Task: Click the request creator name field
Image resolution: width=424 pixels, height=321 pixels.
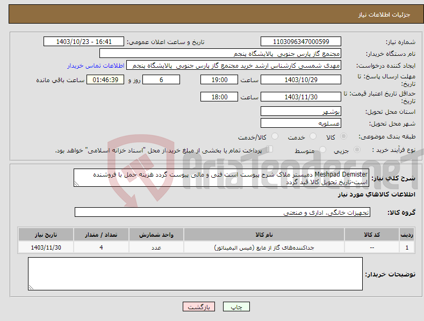Action: tap(234, 65)
